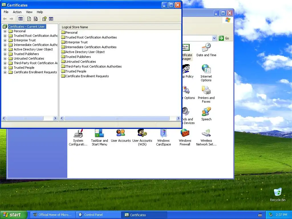Viewport: 292px width, 219px height.
Task: Open the View menu
Action: tap(29, 12)
